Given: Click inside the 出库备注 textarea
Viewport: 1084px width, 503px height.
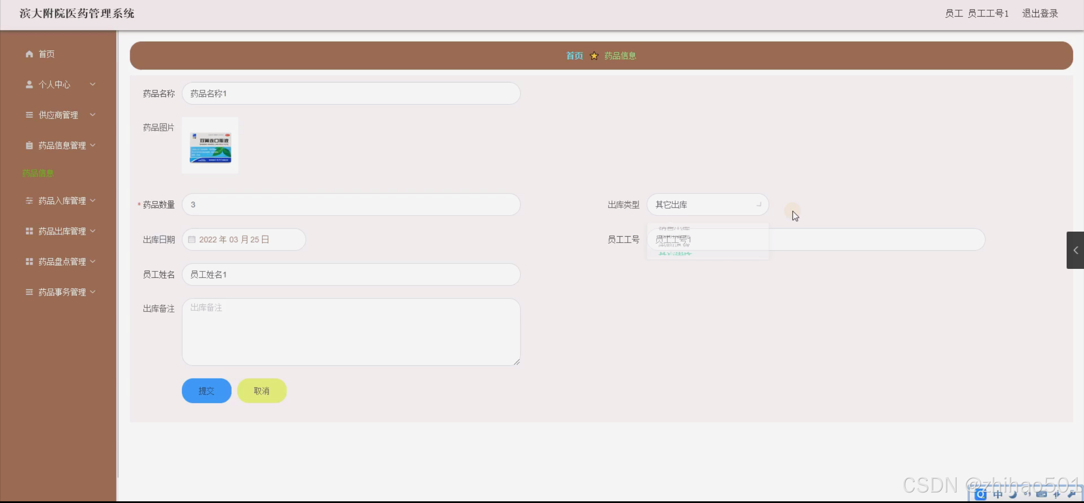Looking at the screenshot, I should tap(351, 332).
